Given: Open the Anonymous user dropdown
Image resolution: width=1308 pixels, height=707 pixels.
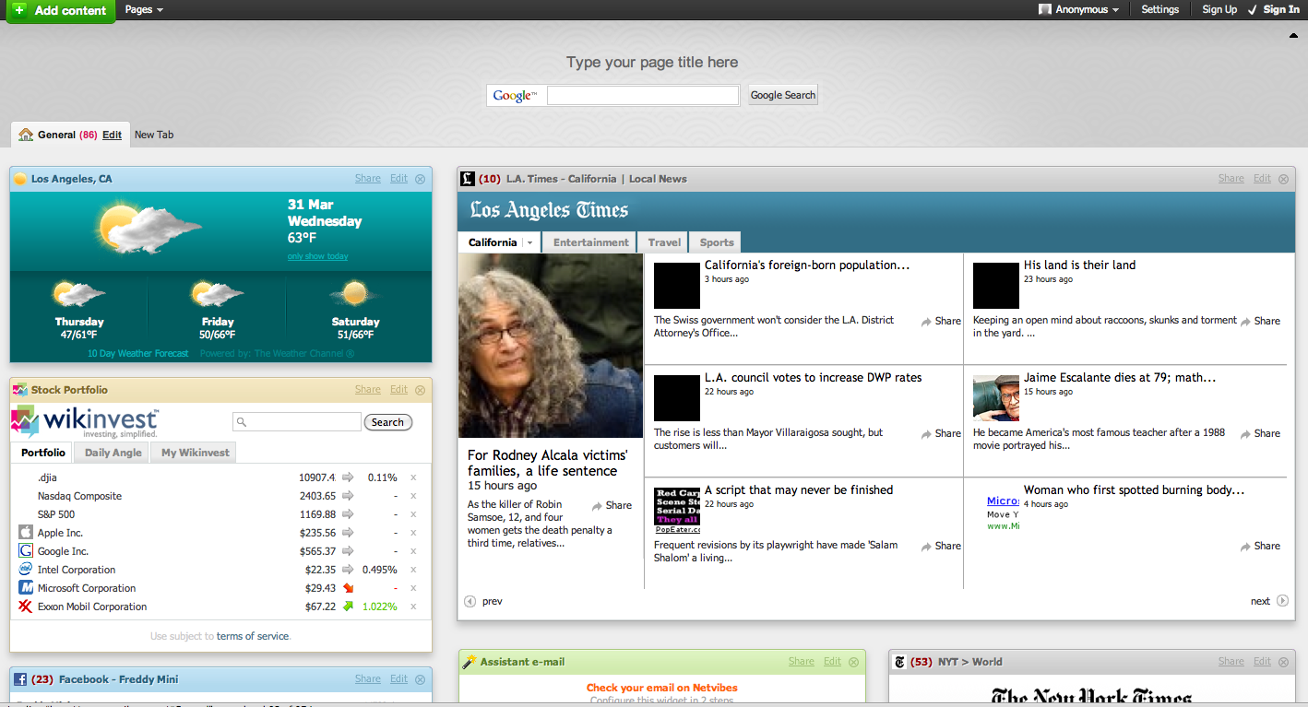Looking at the screenshot, I should pos(1078,10).
